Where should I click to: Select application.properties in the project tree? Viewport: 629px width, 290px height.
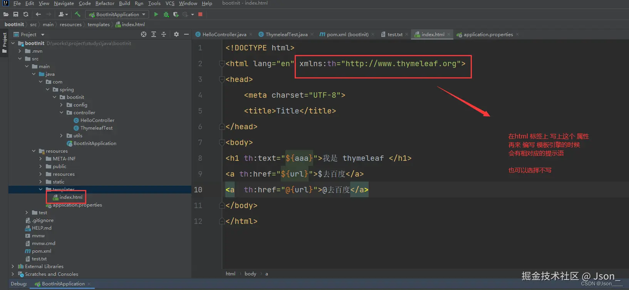point(77,205)
